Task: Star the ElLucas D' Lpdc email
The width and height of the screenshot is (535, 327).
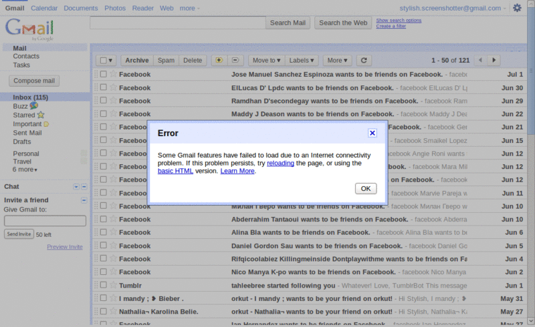Action: [113, 87]
